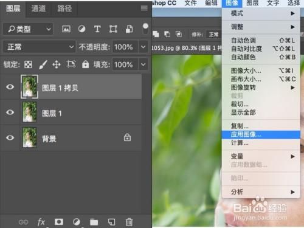Add a layer style fx icon

(x=41, y=222)
